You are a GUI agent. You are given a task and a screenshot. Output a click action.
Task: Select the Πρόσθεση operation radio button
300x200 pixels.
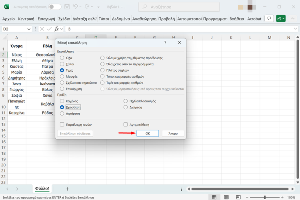click(62, 107)
